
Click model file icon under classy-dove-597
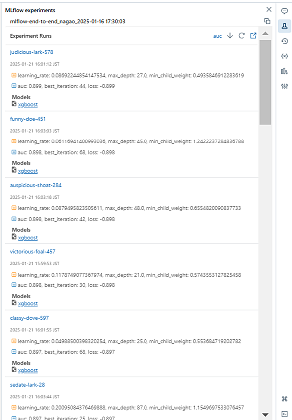(14, 369)
